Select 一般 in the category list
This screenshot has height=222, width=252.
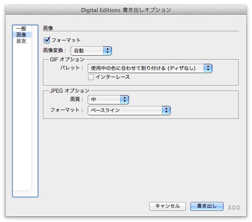22,28
